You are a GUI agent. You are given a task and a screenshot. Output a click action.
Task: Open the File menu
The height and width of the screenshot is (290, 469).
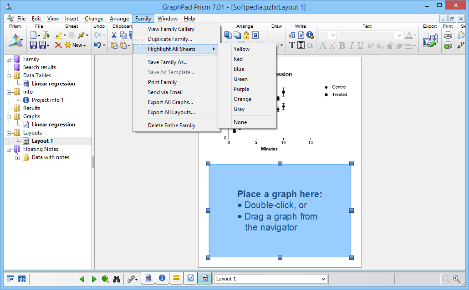(21, 19)
